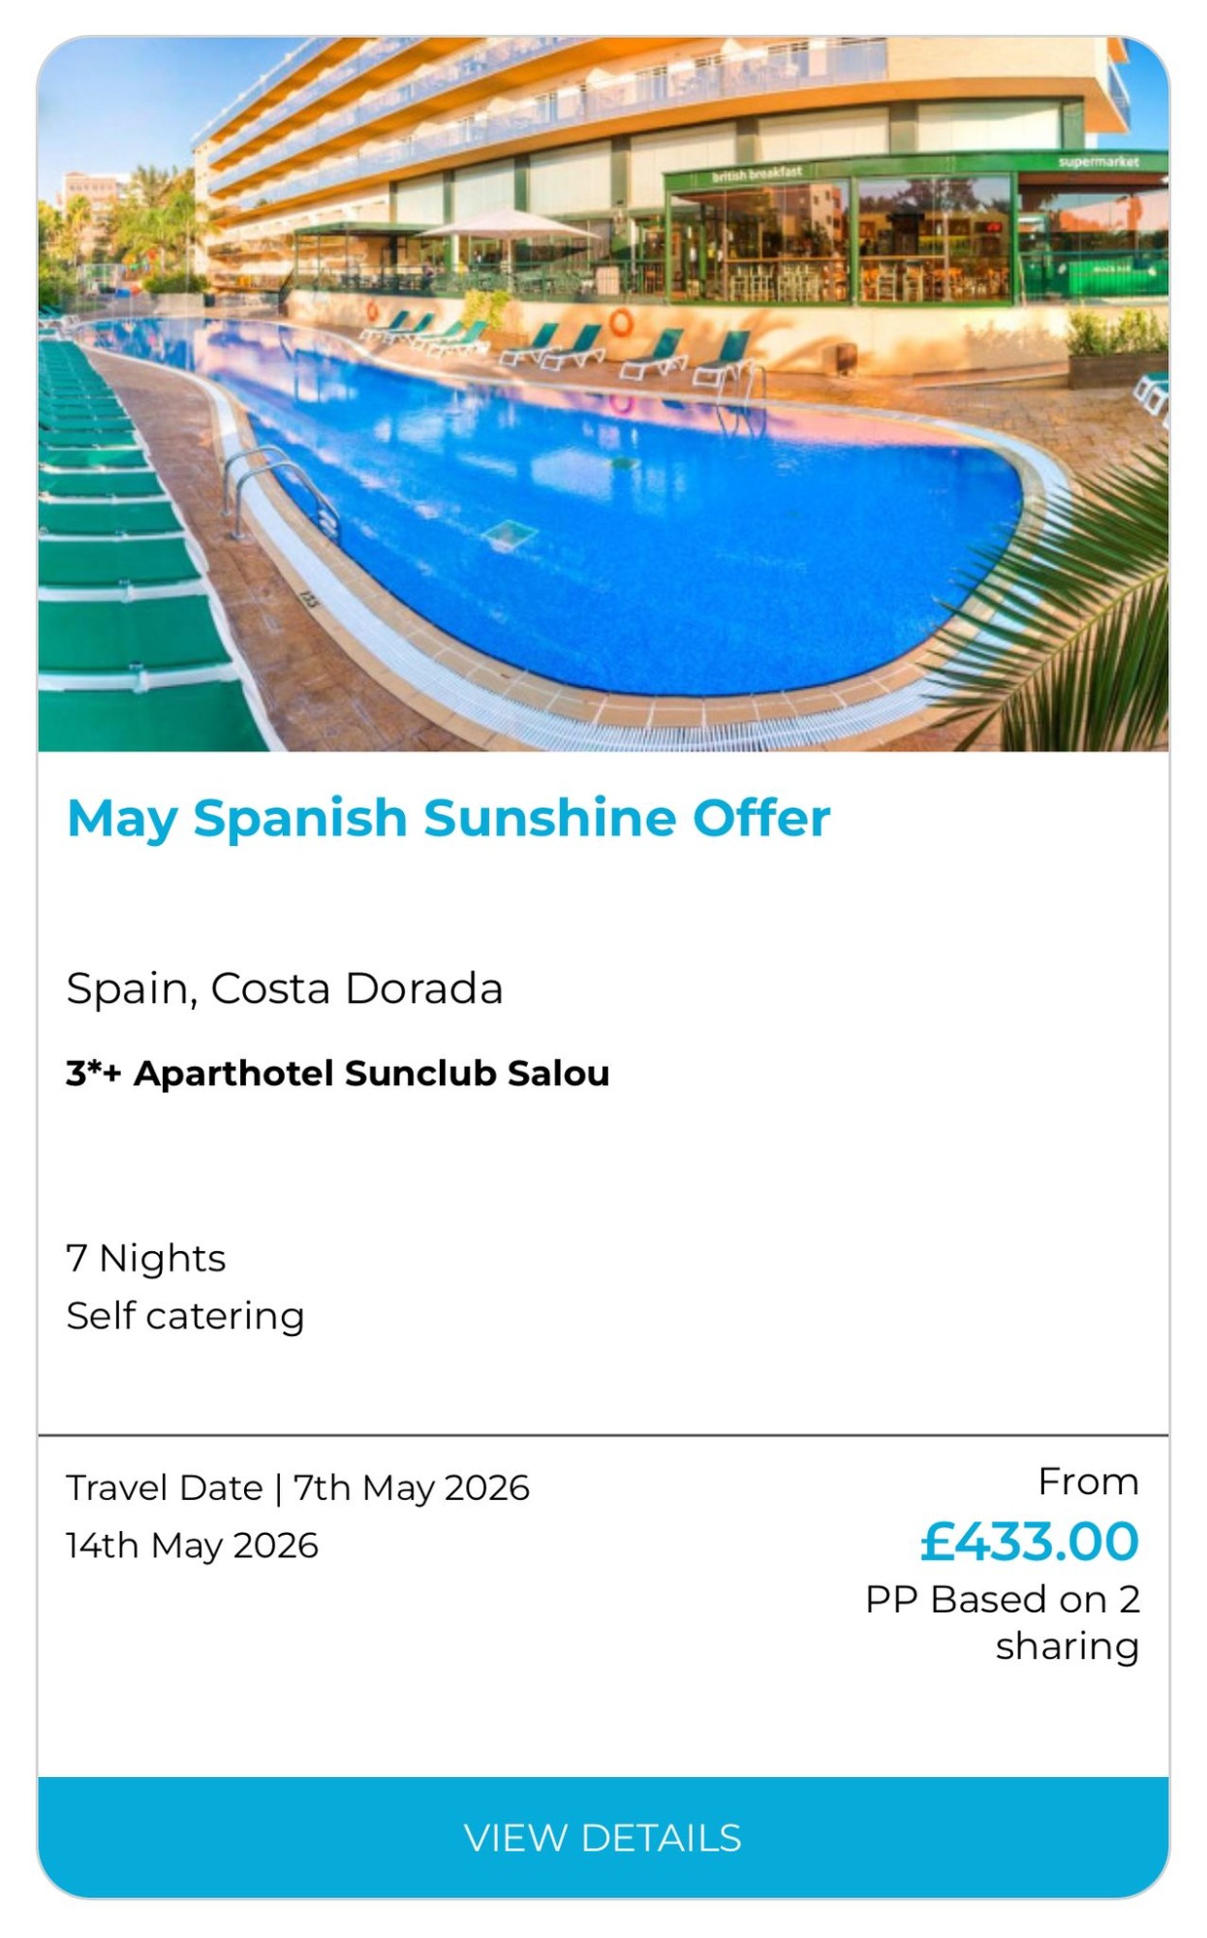Click the white parasol in the photo
Screen dimensions: 1207x1938
[x=509, y=227]
